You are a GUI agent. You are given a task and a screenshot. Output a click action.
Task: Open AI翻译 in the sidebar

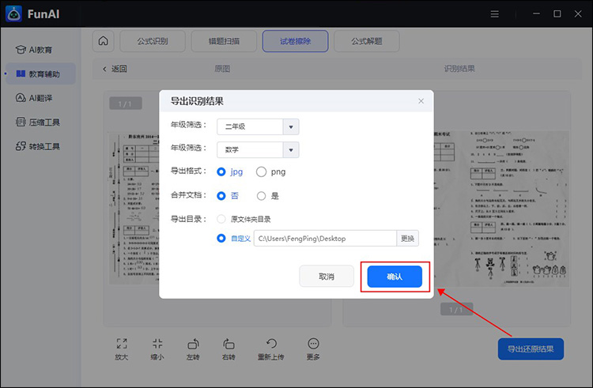40,98
